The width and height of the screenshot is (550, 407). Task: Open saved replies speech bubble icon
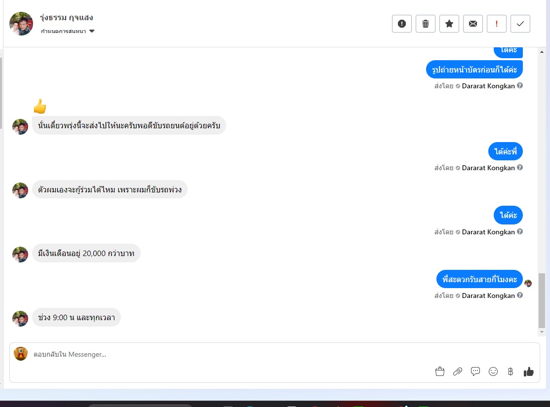(x=475, y=371)
